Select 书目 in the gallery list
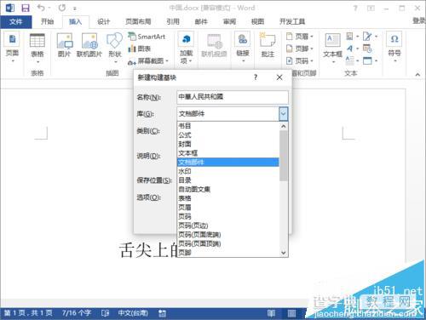This screenshot has width=426, height=320. pyautogui.click(x=228, y=126)
